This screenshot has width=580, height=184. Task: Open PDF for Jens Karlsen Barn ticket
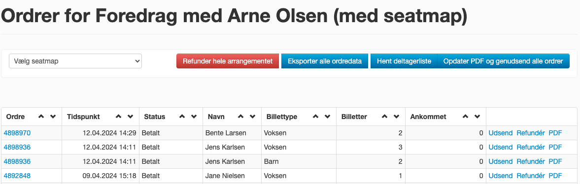coord(555,161)
